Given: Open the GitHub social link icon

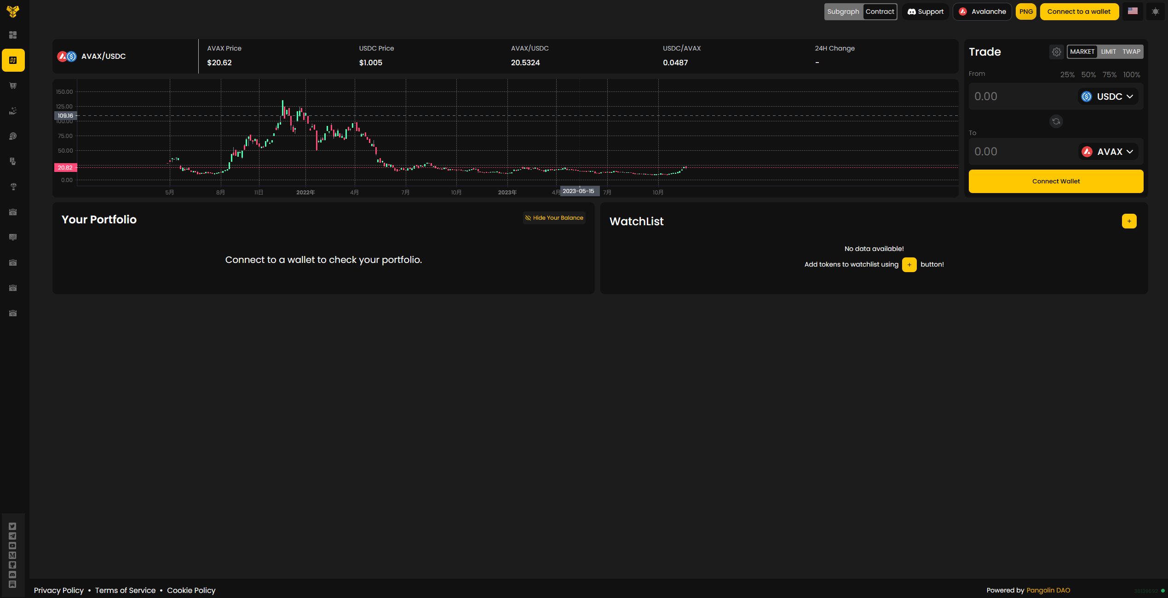Looking at the screenshot, I should 12,565.
